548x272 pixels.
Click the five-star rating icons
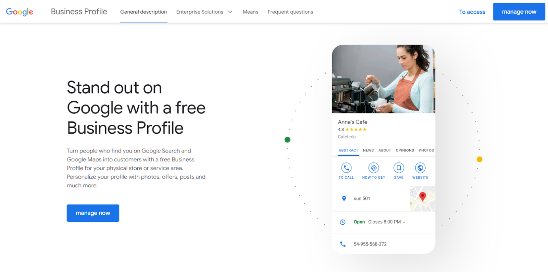[x=356, y=129]
